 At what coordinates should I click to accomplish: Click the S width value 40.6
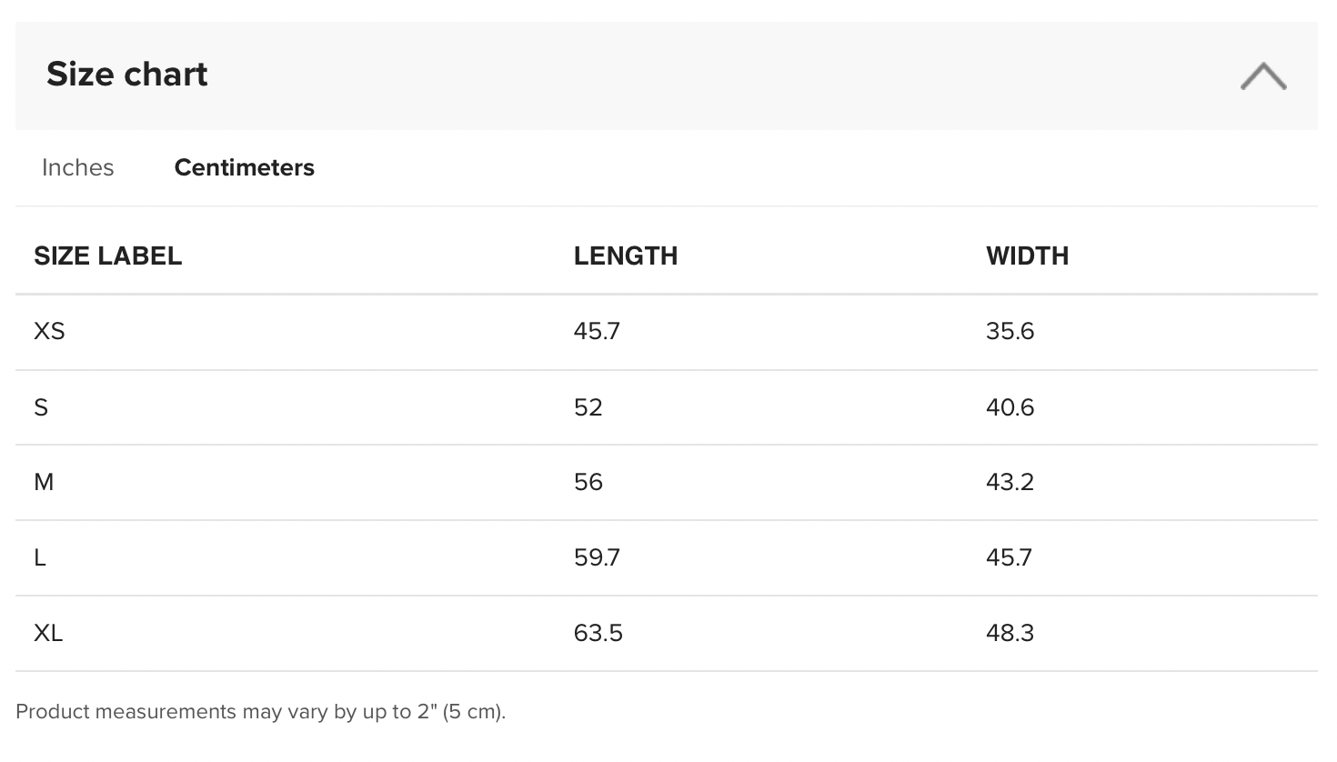pyautogui.click(x=1010, y=407)
